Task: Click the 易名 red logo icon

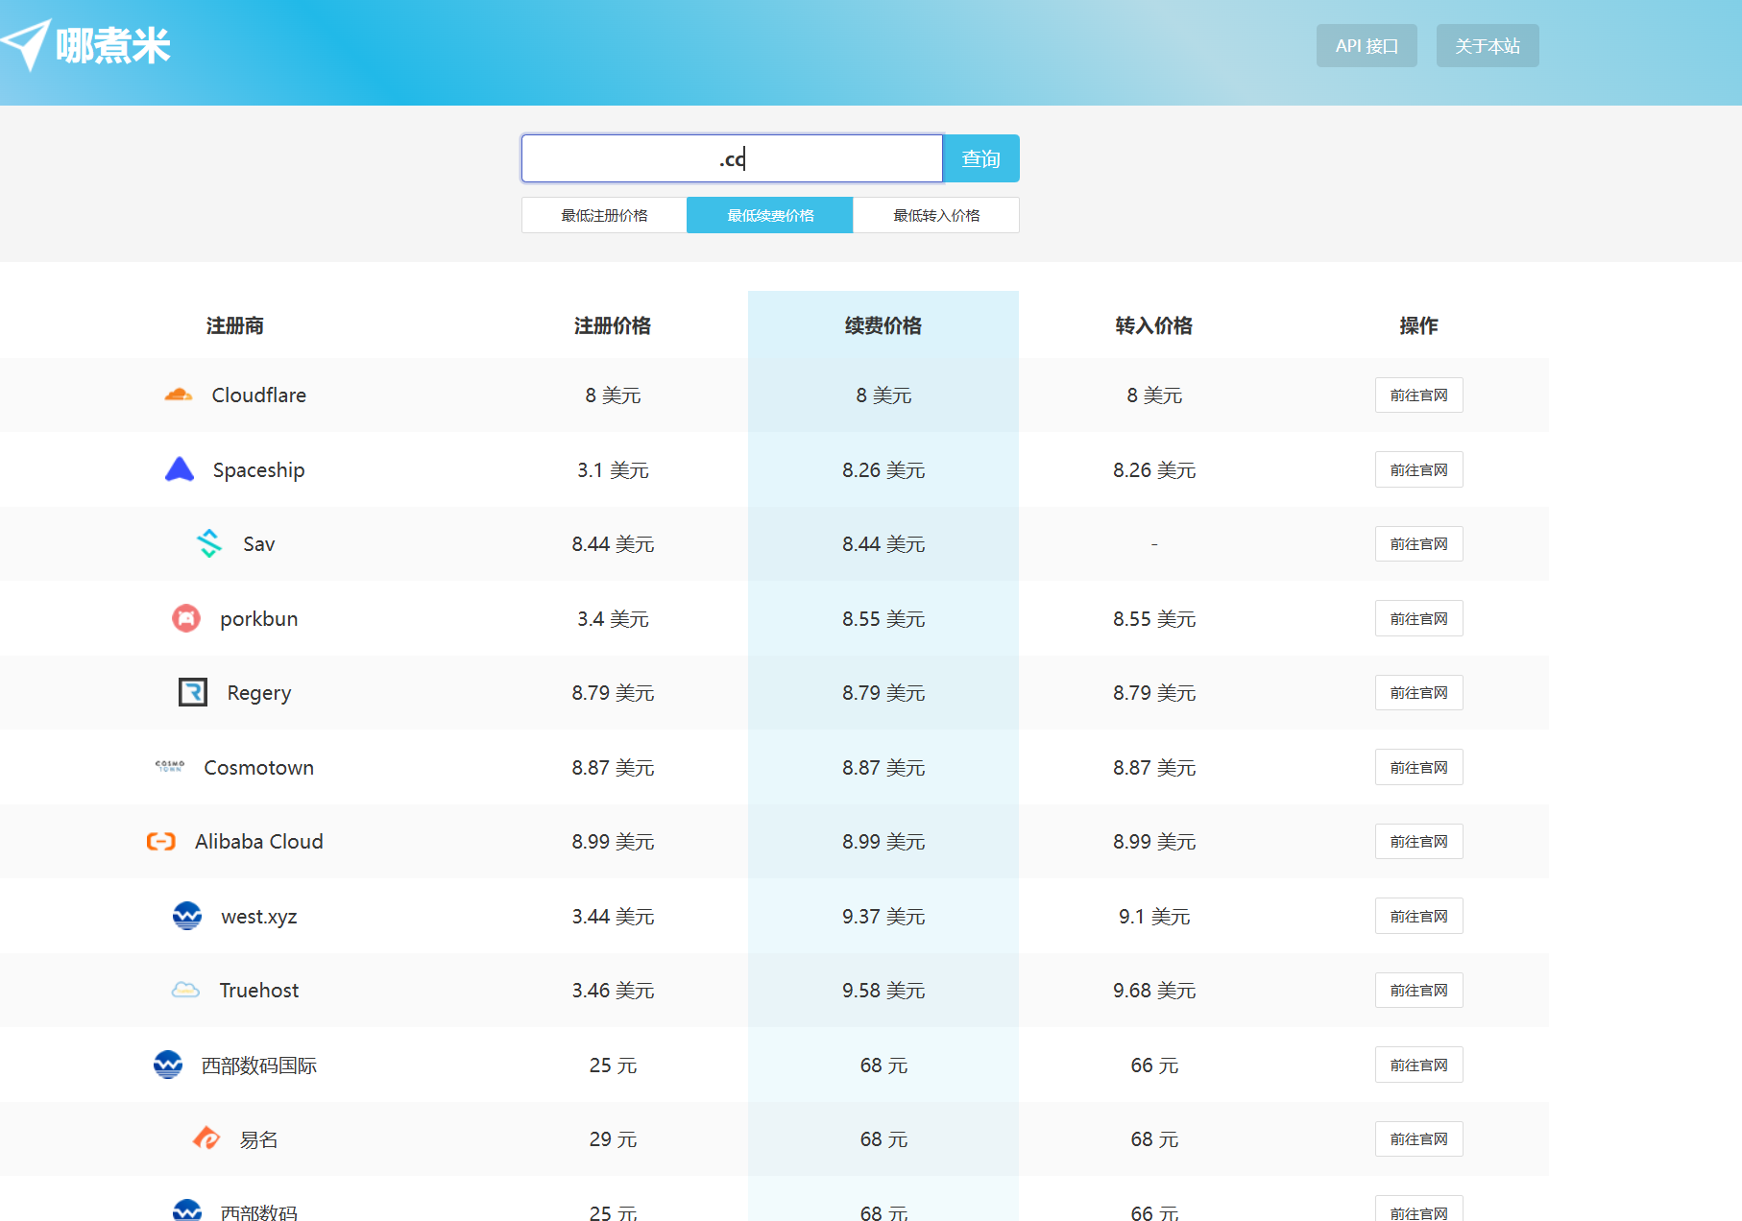Action: point(206,1138)
